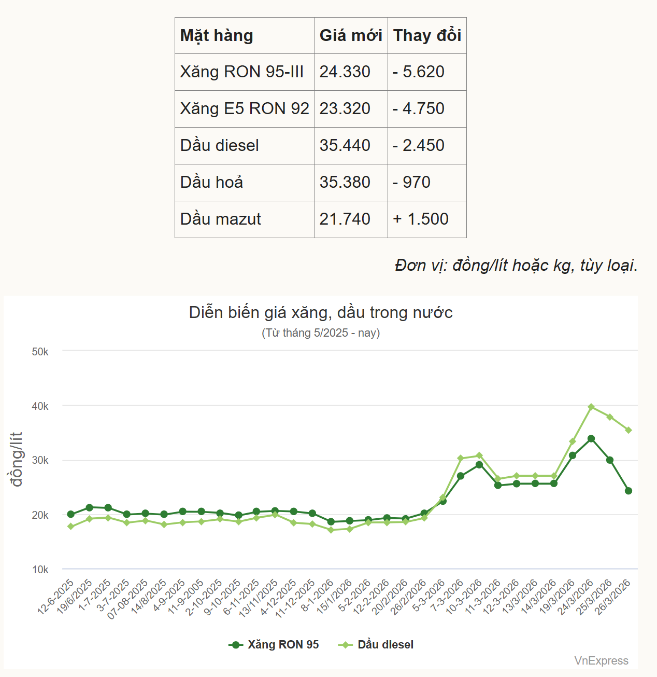This screenshot has width=657, height=677.
Task: Pick the first Dầu diesel point on 12-6-2025
Action: coord(71,527)
